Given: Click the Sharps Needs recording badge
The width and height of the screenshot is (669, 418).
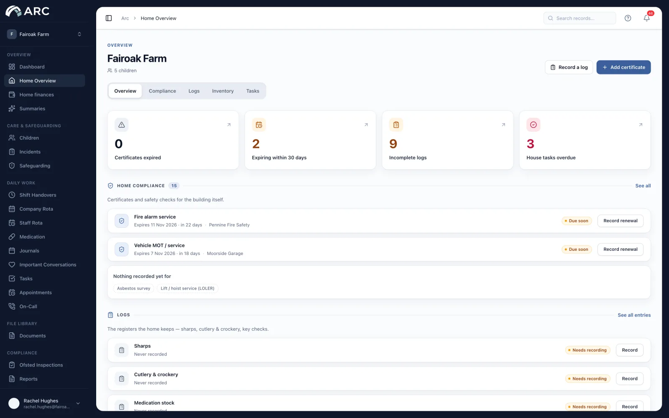Looking at the screenshot, I should click(587, 350).
